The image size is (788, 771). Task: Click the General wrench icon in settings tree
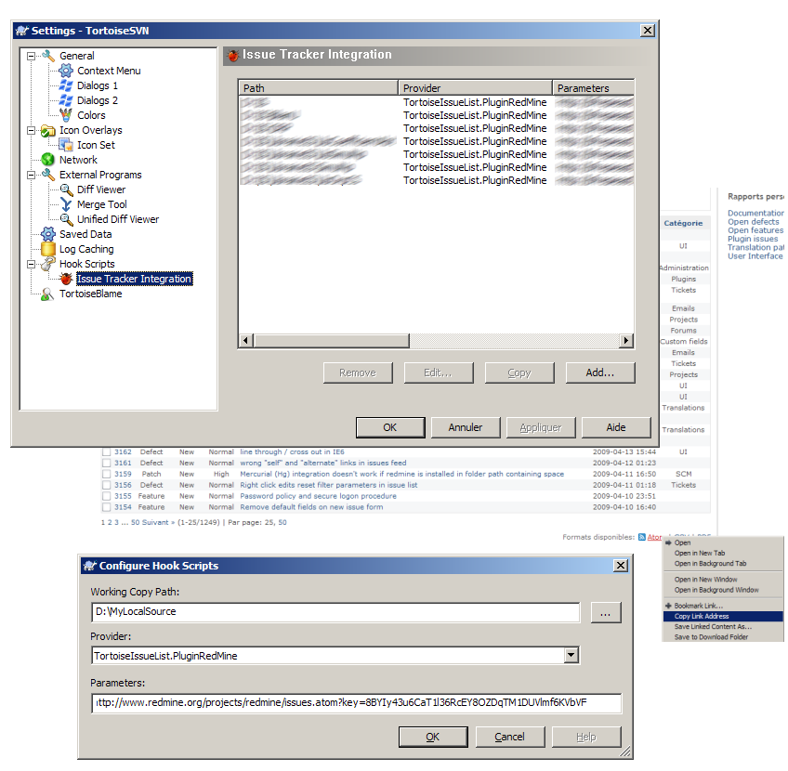[48, 56]
